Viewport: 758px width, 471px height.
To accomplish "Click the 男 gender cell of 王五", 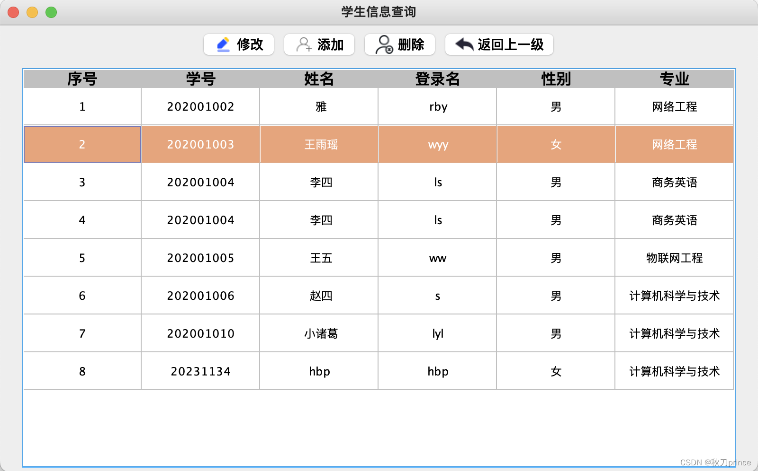I will click(x=556, y=258).
